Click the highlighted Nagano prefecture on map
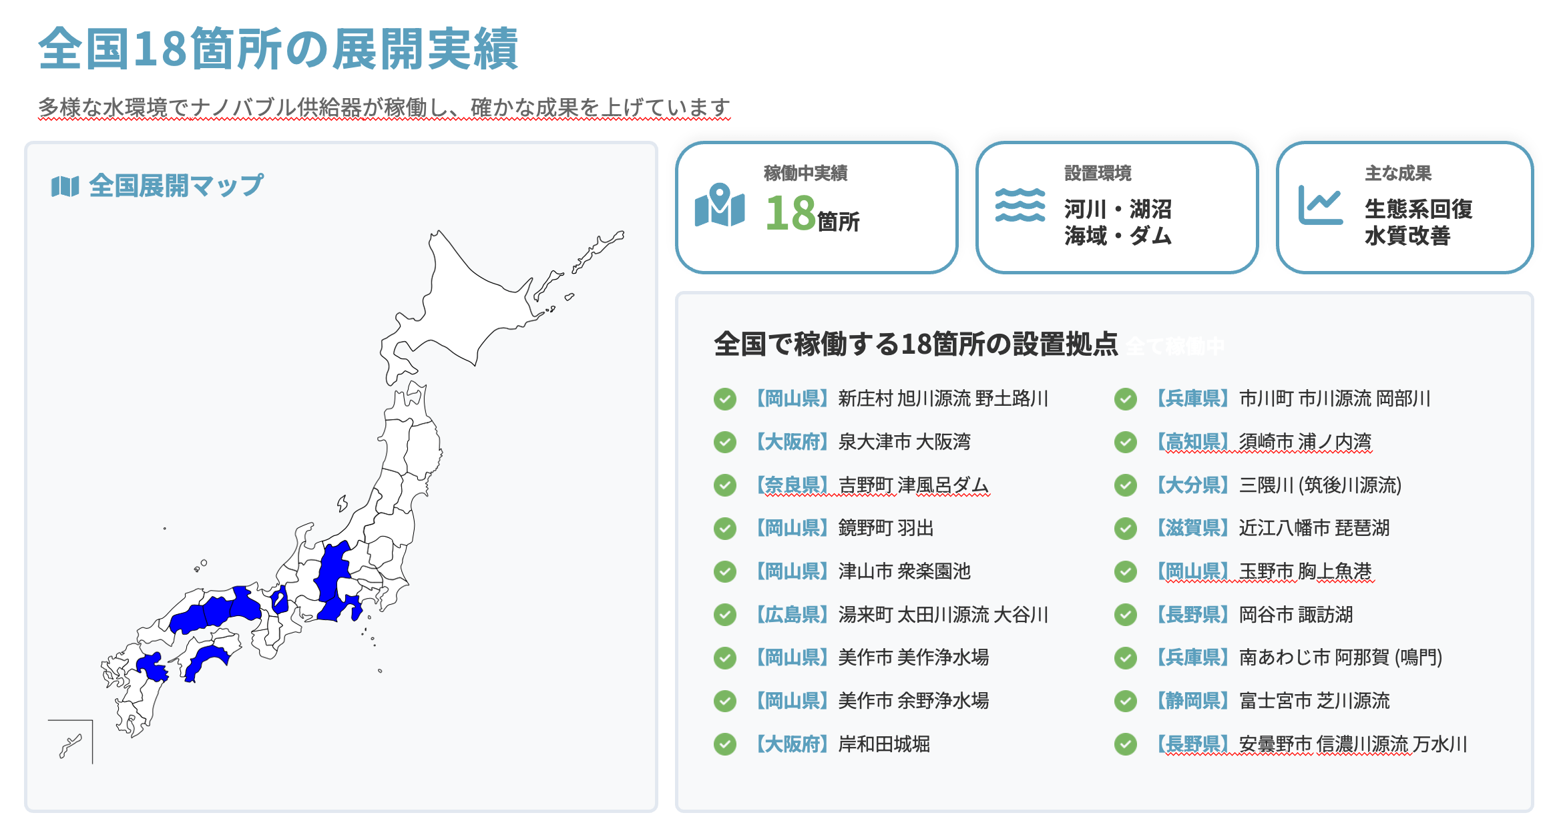This screenshot has height=833, width=1565. tap(332, 569)
